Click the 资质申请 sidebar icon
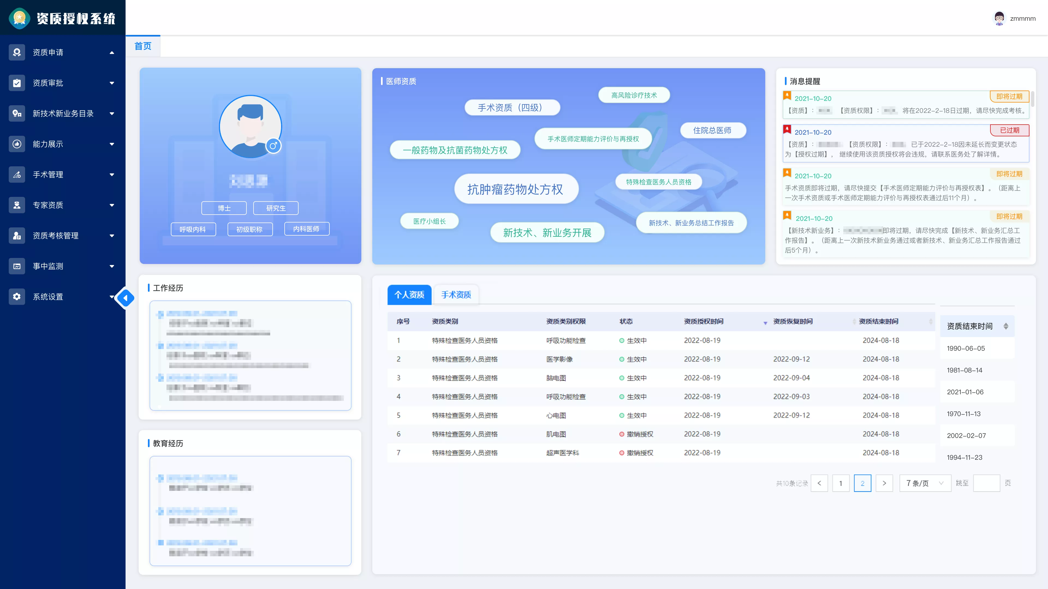 [x=17, y=52]
